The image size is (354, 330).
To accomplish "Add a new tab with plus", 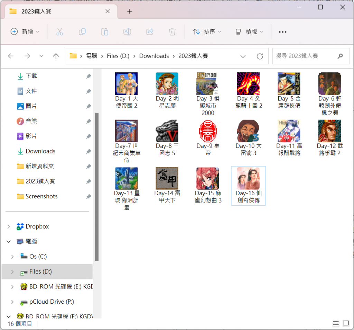I will pos(130,11).
